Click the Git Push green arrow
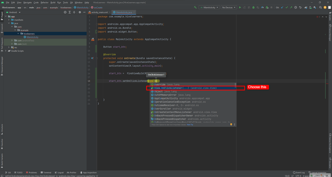Image resolution: width=332 pixels, height=177 pixels. pos(291,7)
